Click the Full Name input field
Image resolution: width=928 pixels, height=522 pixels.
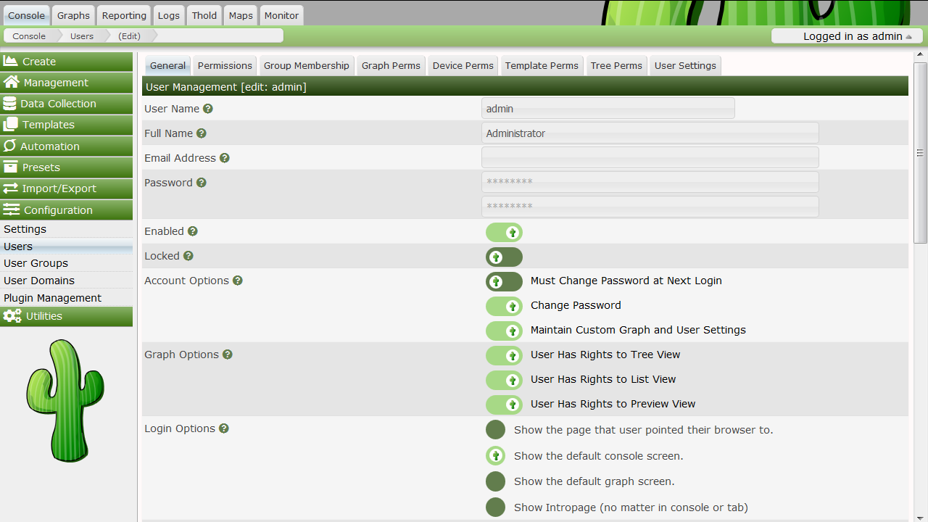(650, 133)
